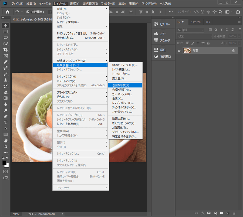Select the Zoom tool in the toolbar
243x217 pixels.
[x=5, y=146]
